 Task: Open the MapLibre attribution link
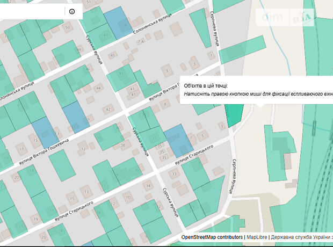click(257, 237)
